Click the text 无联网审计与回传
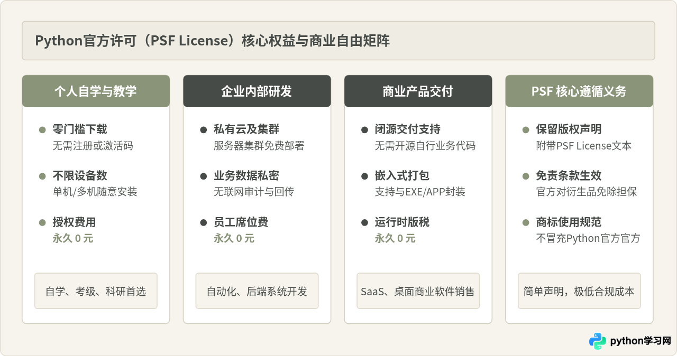677x356 pixels. click(x=254, y=192)
